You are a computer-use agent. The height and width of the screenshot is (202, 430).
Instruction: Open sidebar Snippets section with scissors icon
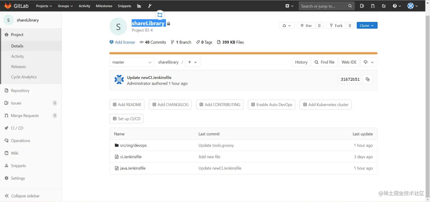click(31, 166)
